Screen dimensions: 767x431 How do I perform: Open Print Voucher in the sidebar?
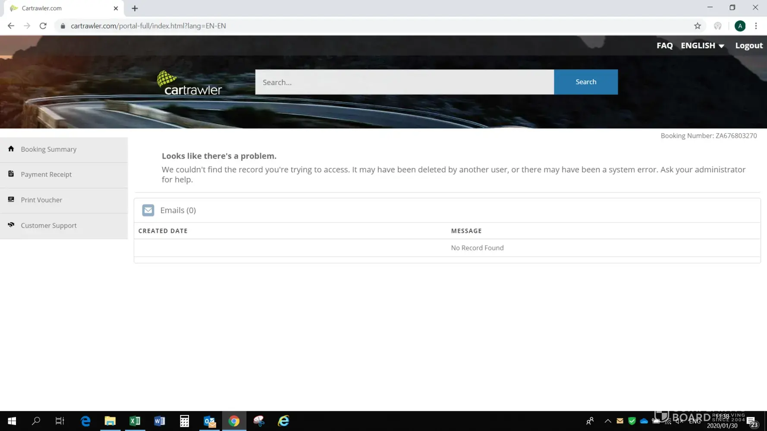click(x=41, y=200)
